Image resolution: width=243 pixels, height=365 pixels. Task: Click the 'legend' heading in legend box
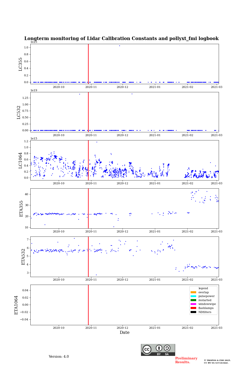(203, 288)
